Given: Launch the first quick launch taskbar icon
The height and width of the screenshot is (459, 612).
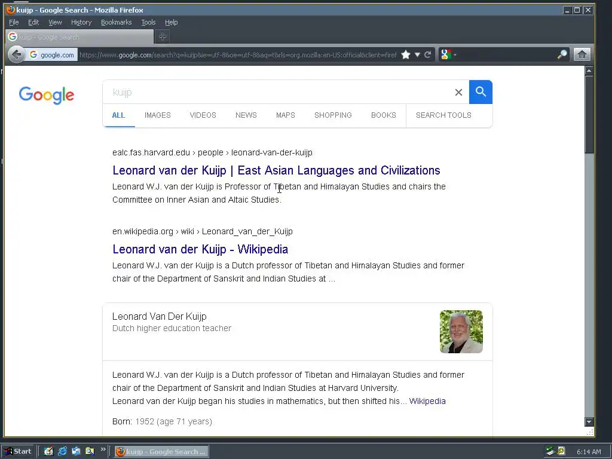Looking at the screenshot, I should pos(48,452).
